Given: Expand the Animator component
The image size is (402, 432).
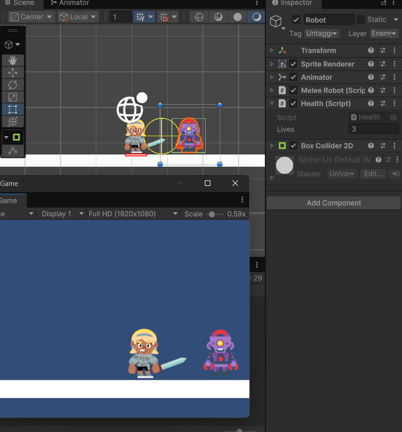Looking at the screenshot, I should 272,77.
